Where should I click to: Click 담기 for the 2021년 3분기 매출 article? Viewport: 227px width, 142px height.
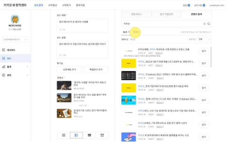204,63
